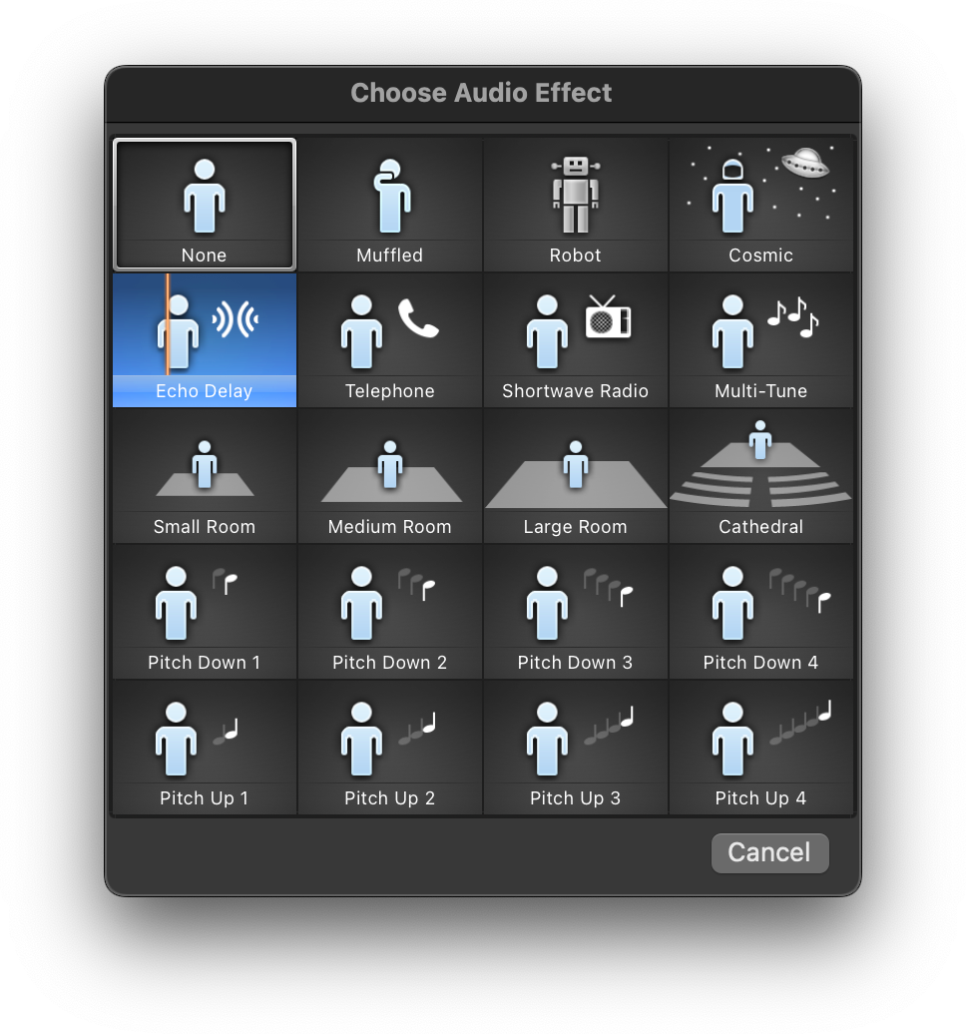Choose the Telephone audio effect
Screen dimensions: 966x1034
coord(390,340)
